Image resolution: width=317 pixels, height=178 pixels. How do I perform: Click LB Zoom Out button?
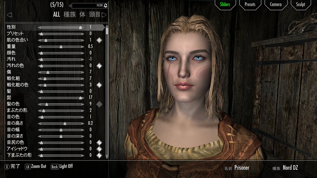[36, 166]
